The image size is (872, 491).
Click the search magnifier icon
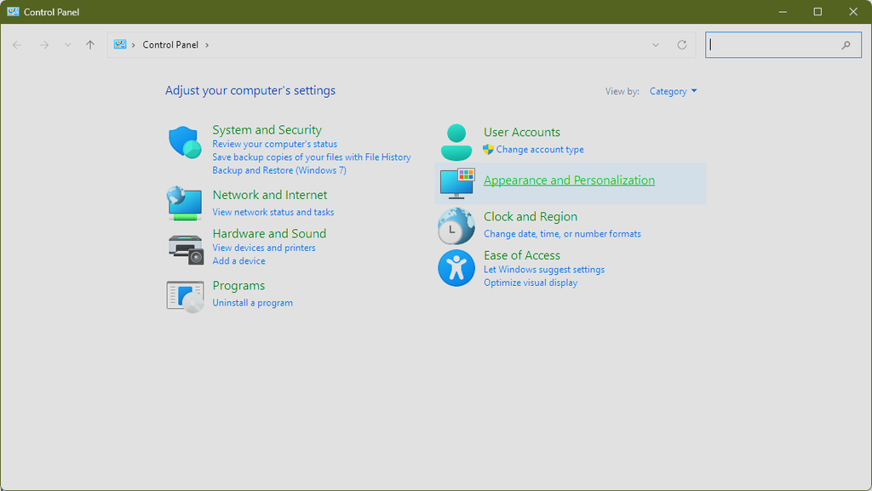pos(846,45)
